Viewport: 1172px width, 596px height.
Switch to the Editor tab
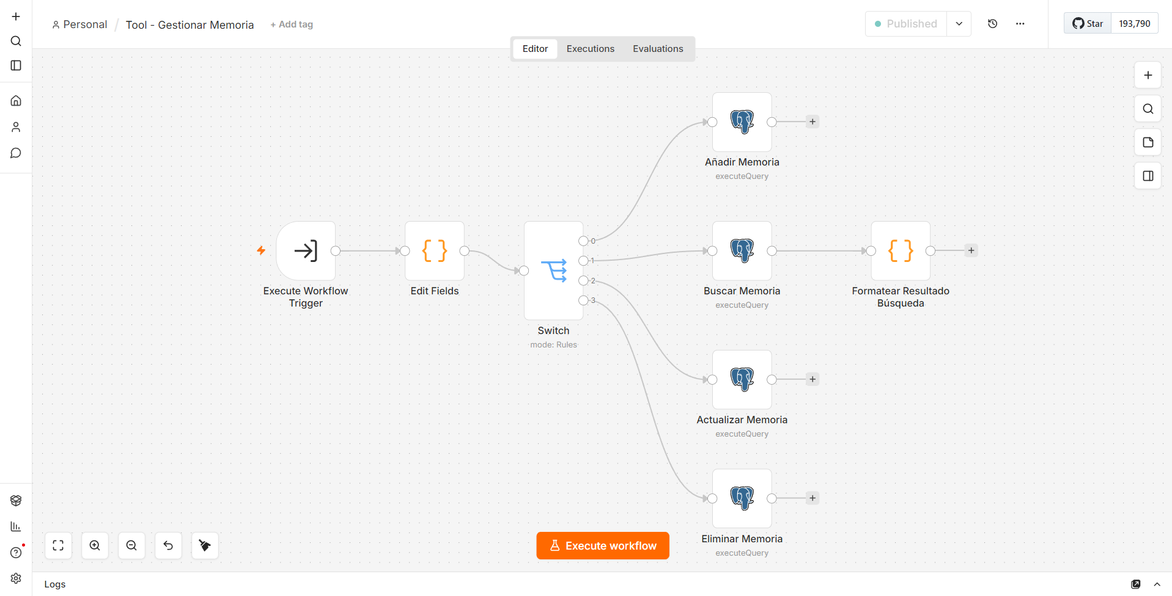(535, 49)
